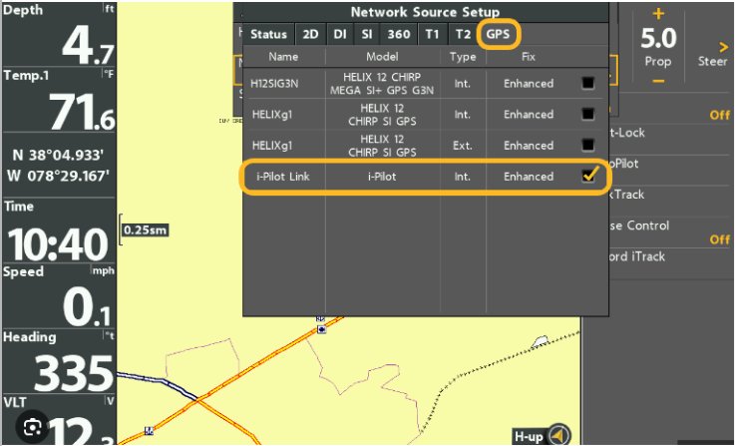Click the camera lens search icon
The image size is (735, 446).
32,427
